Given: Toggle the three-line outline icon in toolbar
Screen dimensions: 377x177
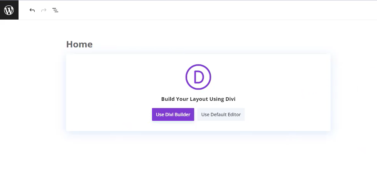Looking at the screenshot, I should pos(56,10).
